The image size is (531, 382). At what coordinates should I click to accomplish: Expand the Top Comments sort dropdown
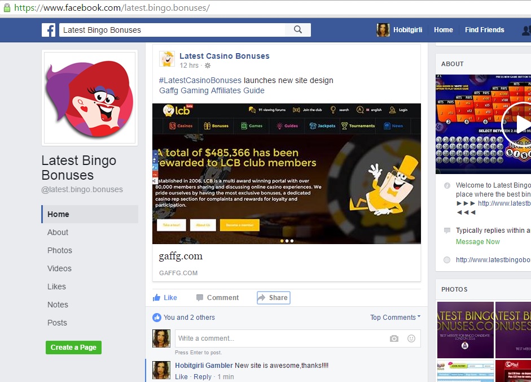(x=395, y=318)
